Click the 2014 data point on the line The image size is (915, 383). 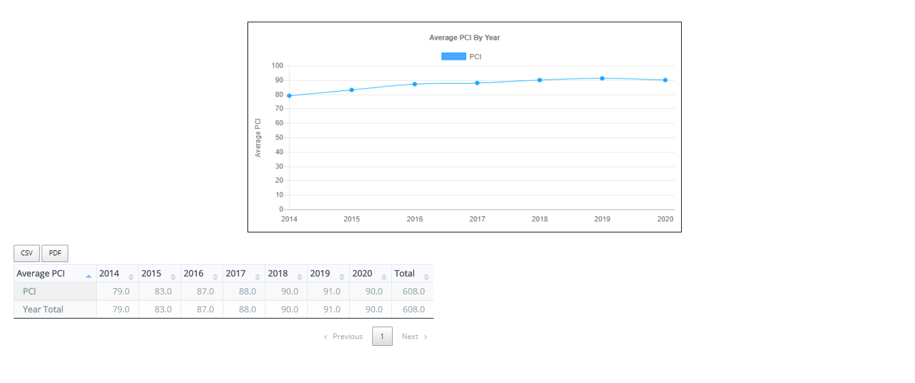point(289,95)
